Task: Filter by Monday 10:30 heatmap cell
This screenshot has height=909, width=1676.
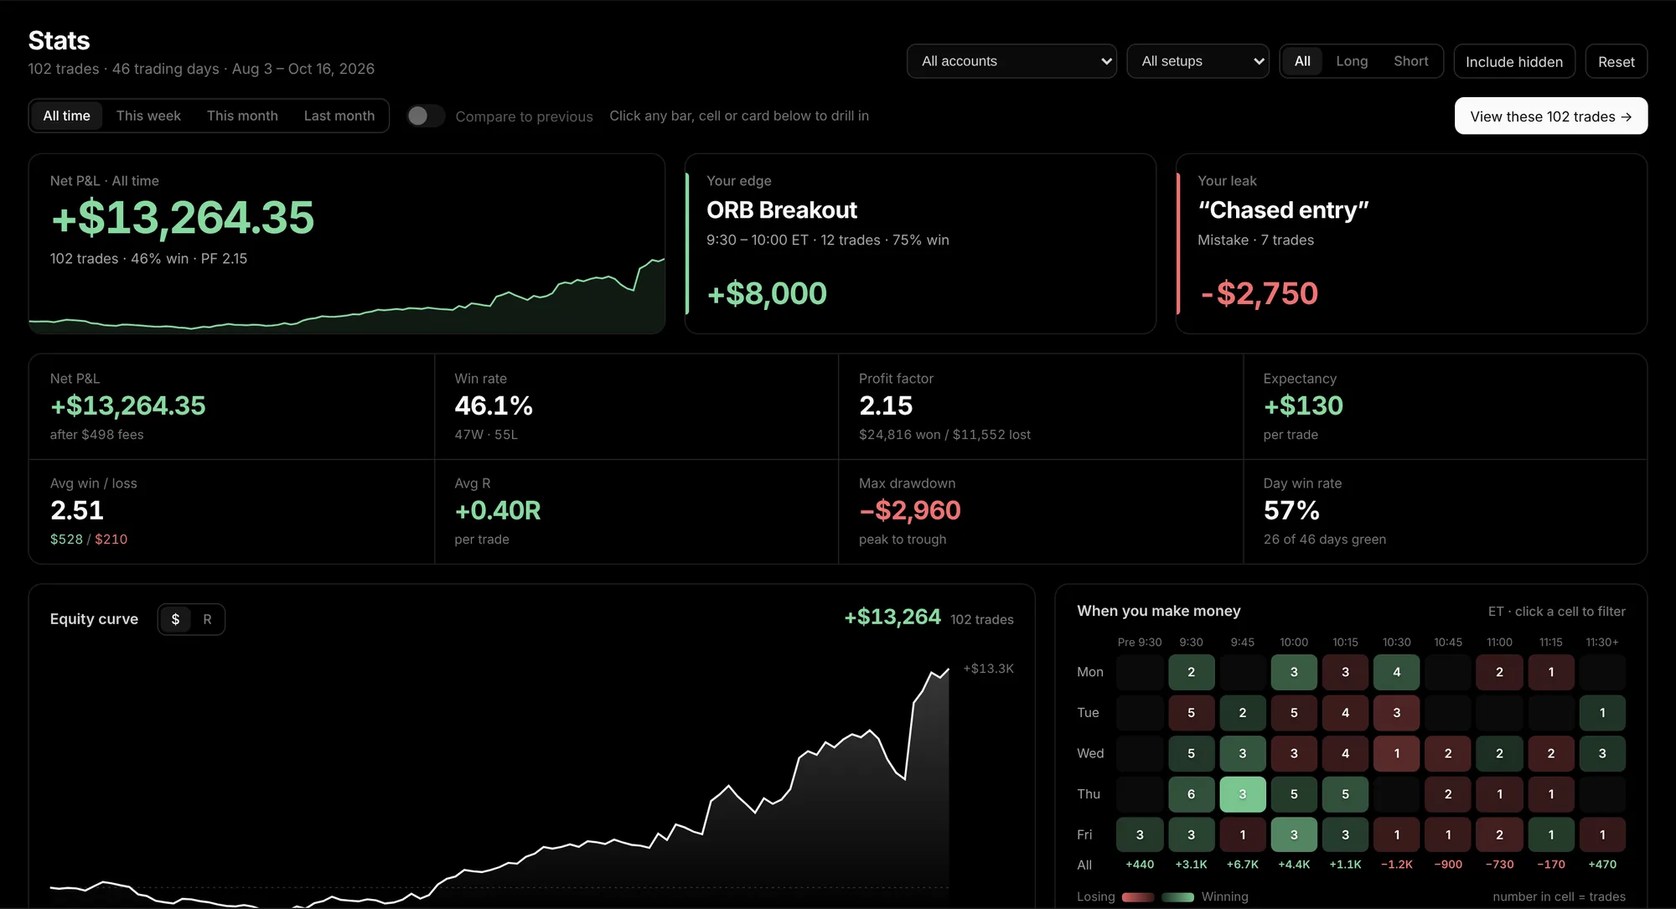Action: (1397, 672)
